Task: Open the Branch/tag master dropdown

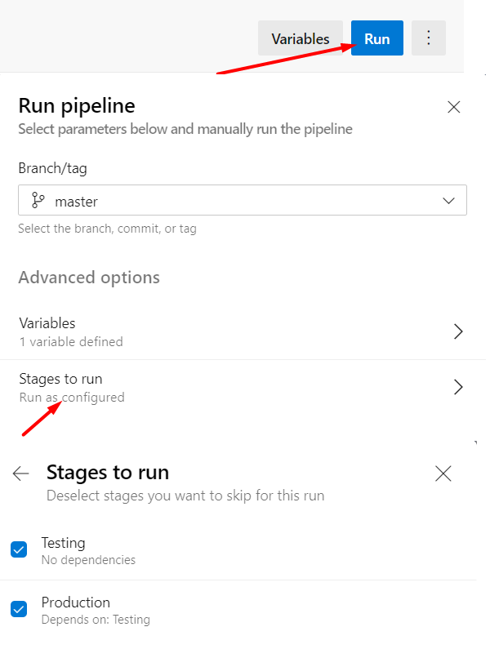Action: pos(242,201)
